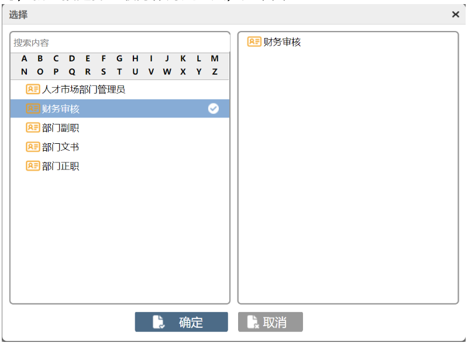Filter roles by letter R

pyautogui.click(x=88, y=72)
